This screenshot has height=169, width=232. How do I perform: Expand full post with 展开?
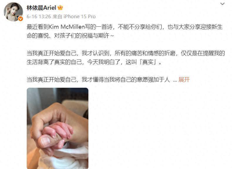pyautogui.click(x=184, y=80)
